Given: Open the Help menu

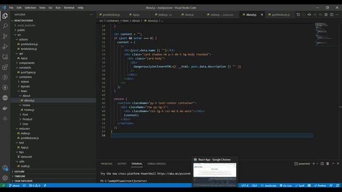Looking at the screenshot, I should [x=81, y=7].
